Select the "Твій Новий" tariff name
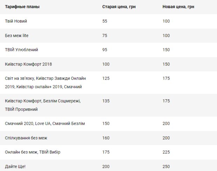217x171 pixels. click(x=16, y=21)
